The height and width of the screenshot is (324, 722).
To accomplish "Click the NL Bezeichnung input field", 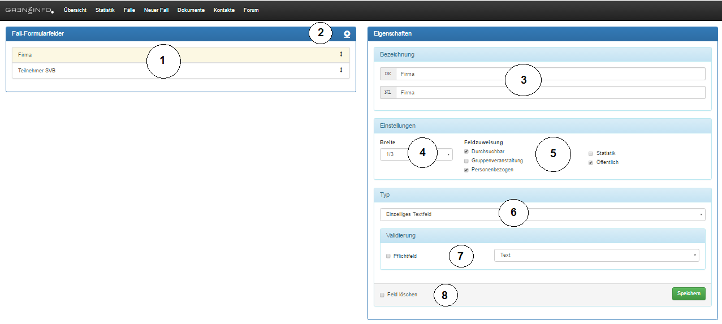I will 550,92.
